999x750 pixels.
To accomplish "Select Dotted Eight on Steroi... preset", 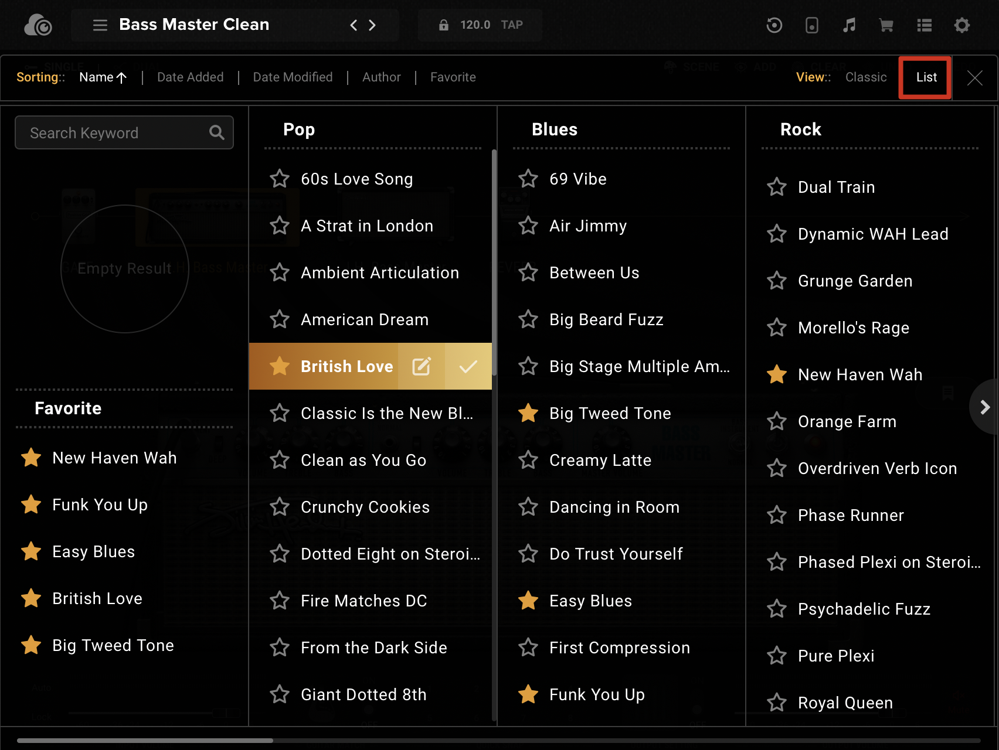I will pyautogui.click(x=390, y=554).
